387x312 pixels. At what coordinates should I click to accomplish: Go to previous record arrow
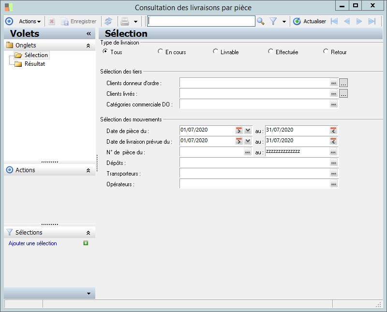(347, 21)
